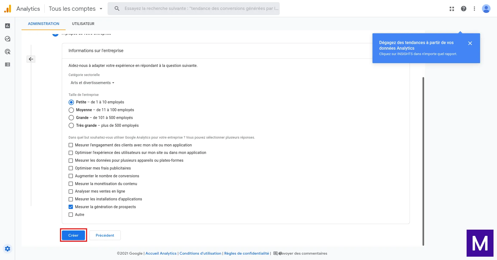This screenshot has width=497, height=260.
Task: Open the Tous les comptes account selector
Action: [x=76, y=9]
